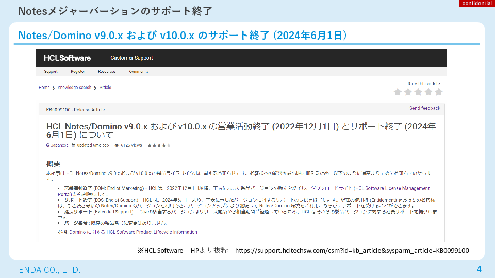Open the Register menu item

pos(78,72)
